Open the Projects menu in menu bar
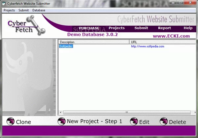 pyautogui.click(x=9, y=10)
